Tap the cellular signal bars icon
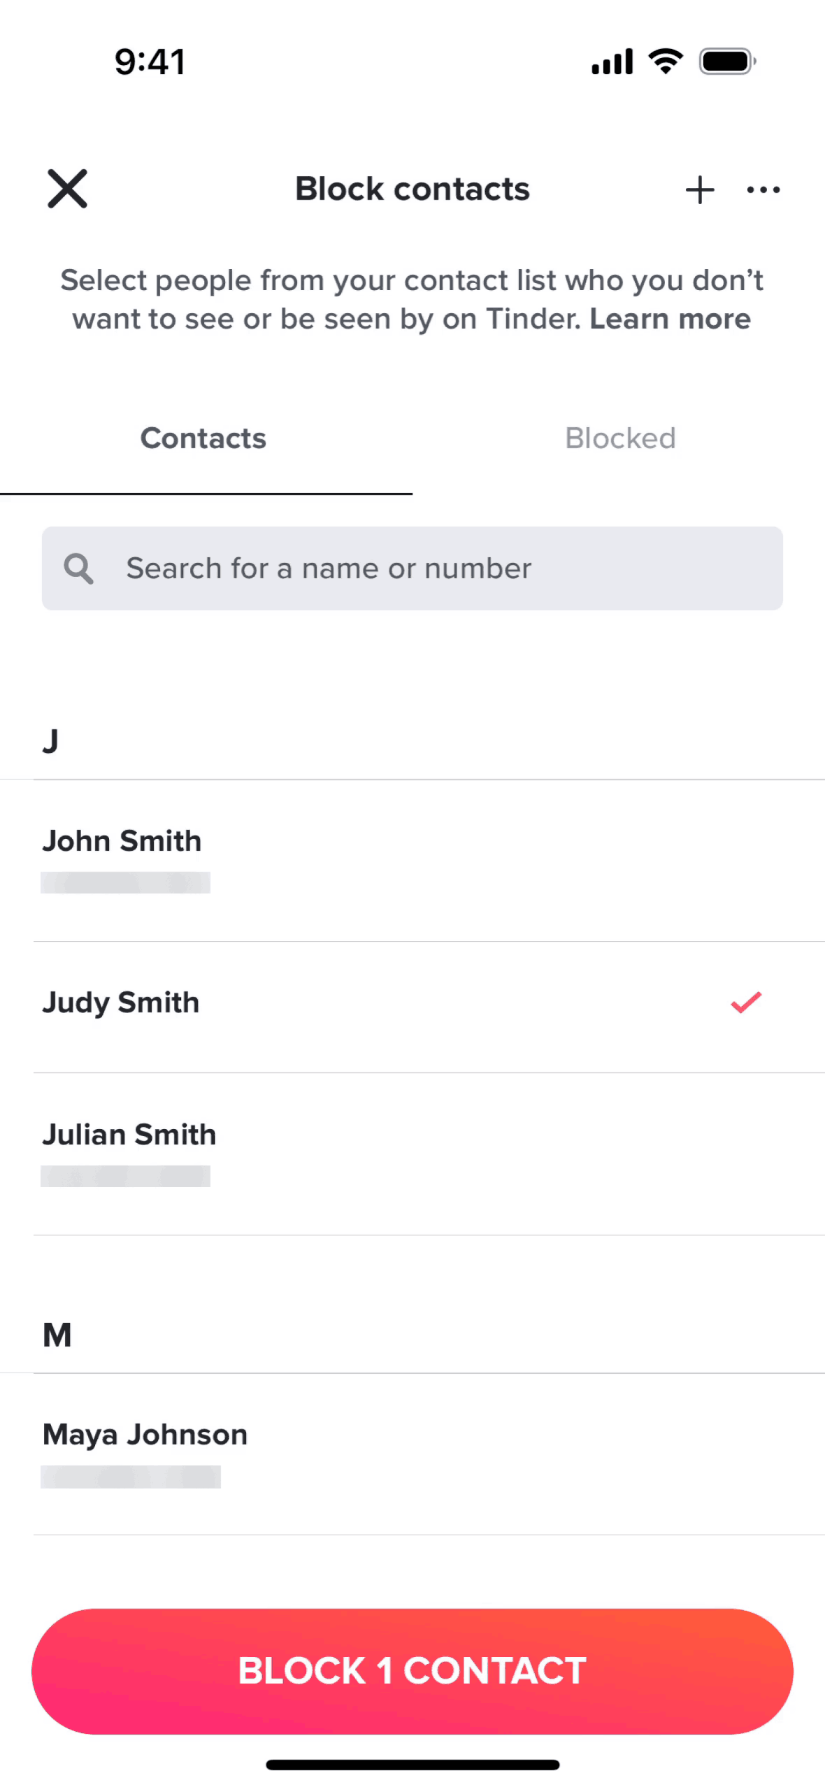The width and height of the screenshot is (825, 1787). (x=612, y=62)
